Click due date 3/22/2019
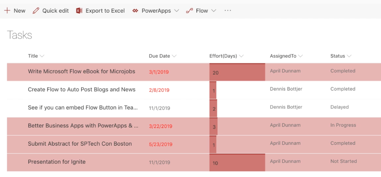Viewport: 381px width, 177px height. 161,126
